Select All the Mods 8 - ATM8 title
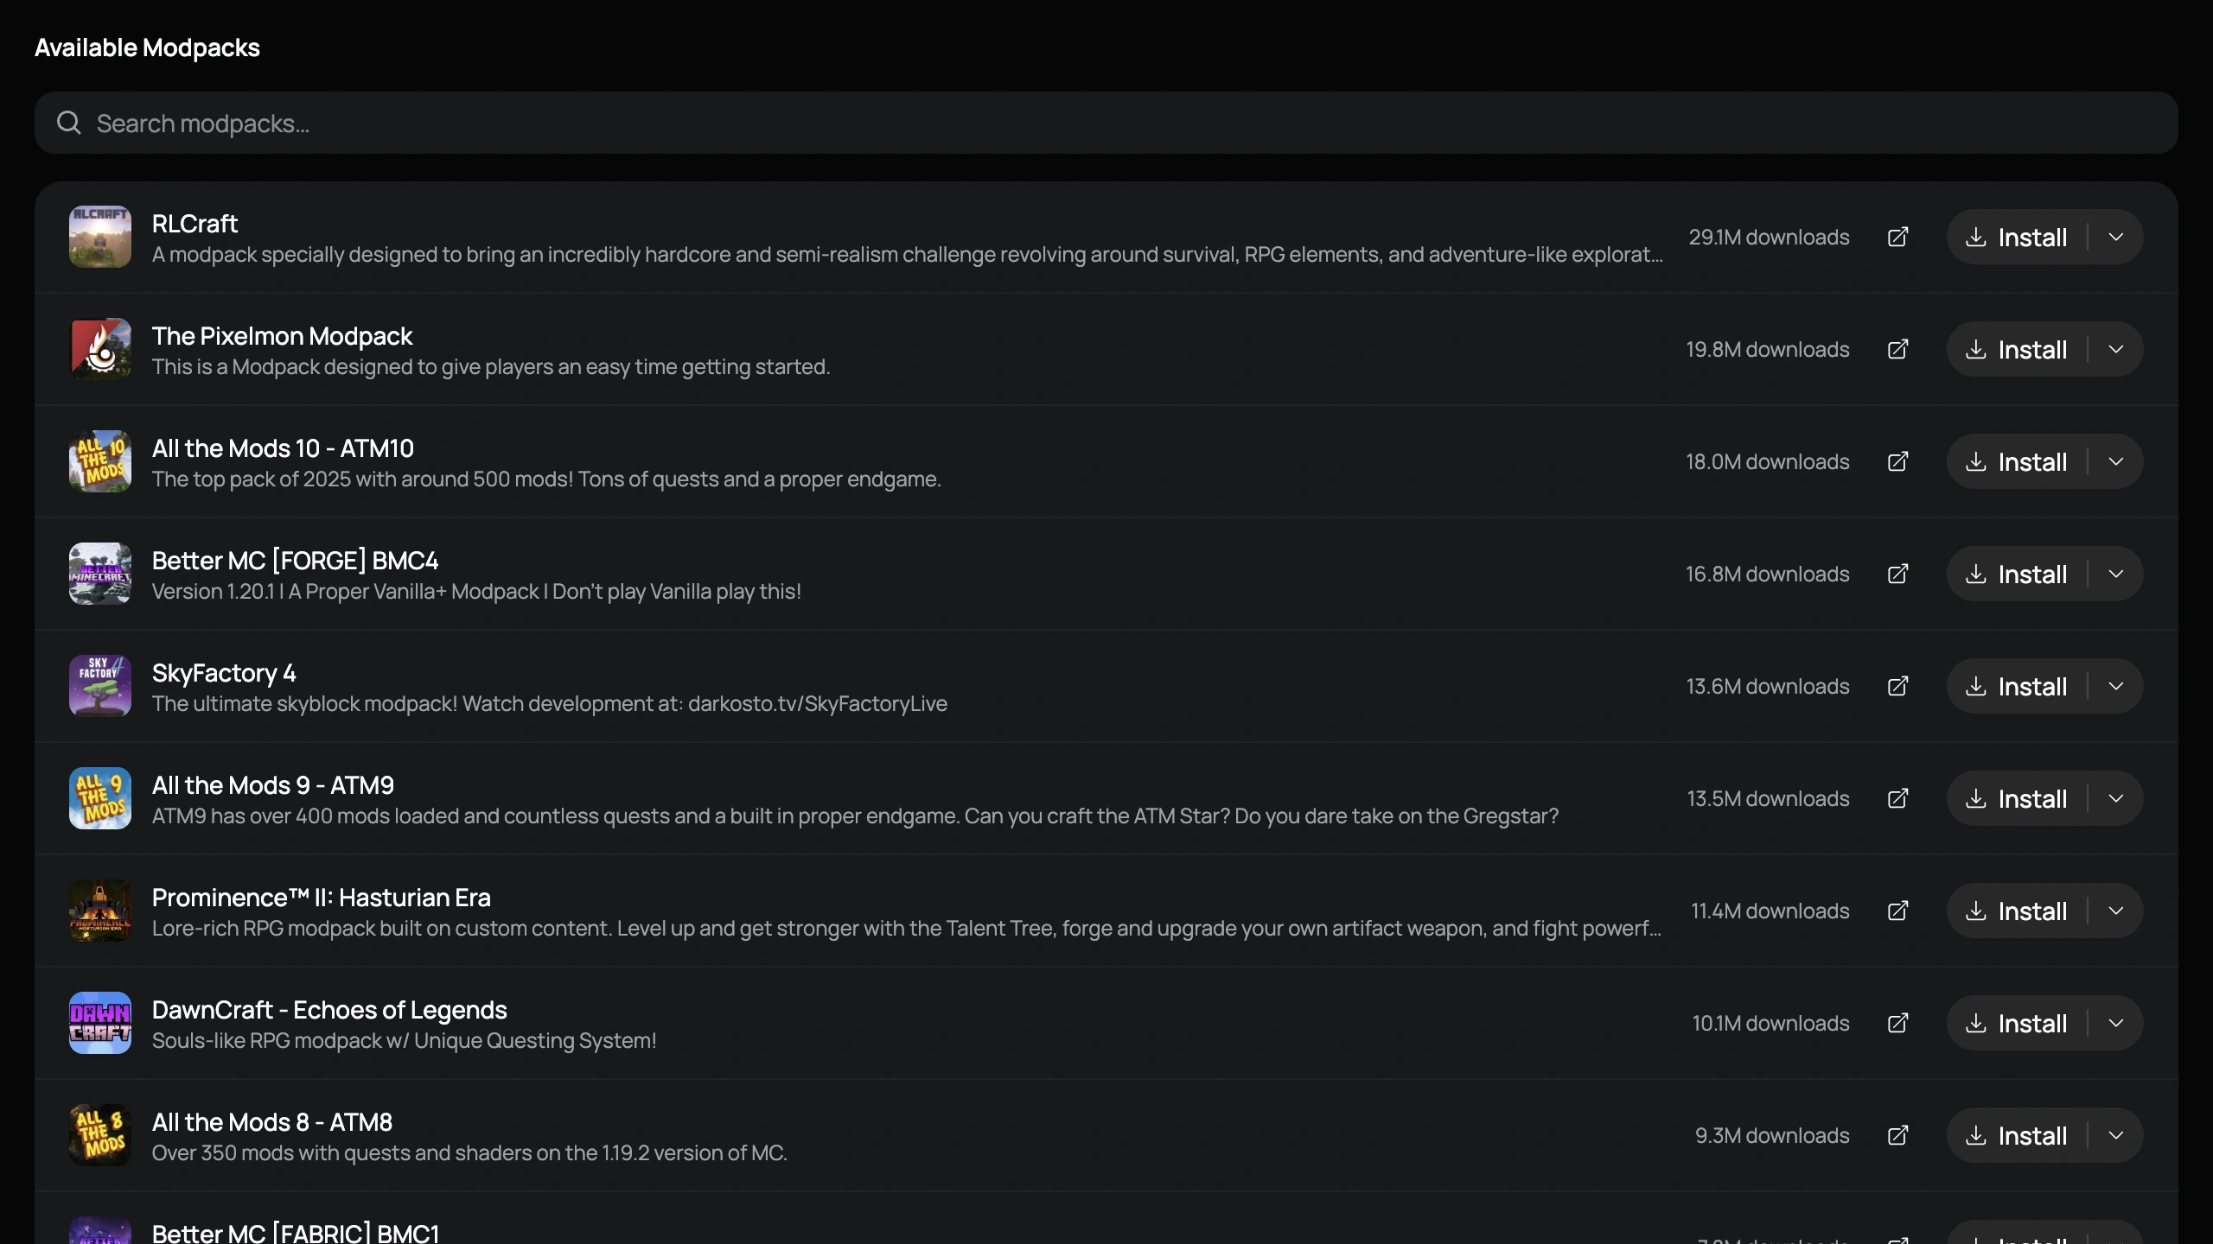The image size is (2213, 1244). coord(272,1122)
